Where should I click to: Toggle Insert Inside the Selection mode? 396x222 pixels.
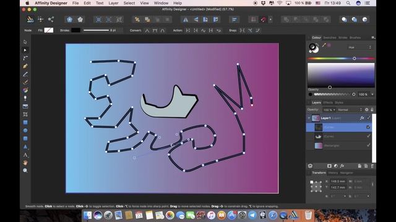coord(364,19)
